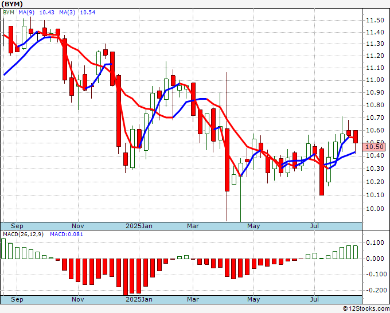Click Sep on the MACD time axis
The height and width of the screenshot is (313, 390).
(x=17, y=299)
